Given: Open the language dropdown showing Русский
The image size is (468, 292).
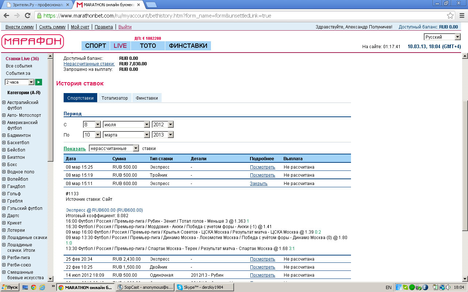Looking at the screenshot, I should click(x=442, y=37).
